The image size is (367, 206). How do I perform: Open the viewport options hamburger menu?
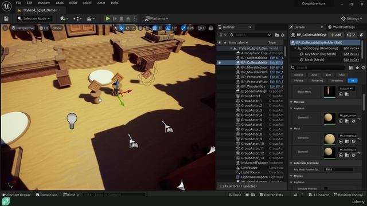(x=5, y=28)
